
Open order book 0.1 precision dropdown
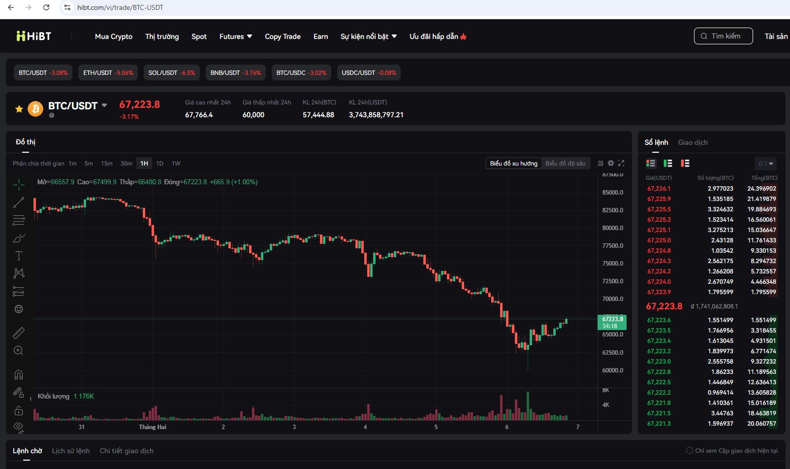(x=766, y=164)
